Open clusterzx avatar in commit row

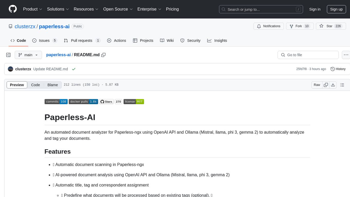pyautogui.click(x=11, y=69)
